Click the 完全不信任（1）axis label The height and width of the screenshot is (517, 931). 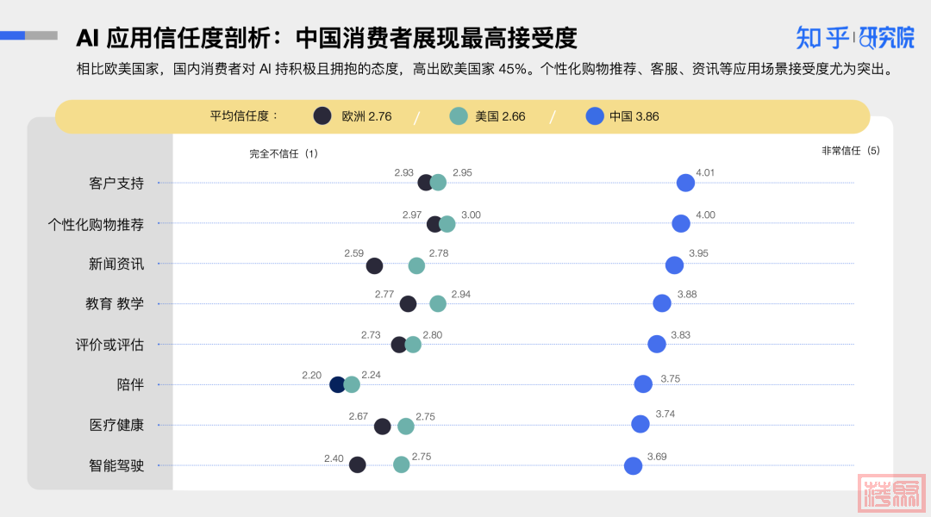[284, 153]
